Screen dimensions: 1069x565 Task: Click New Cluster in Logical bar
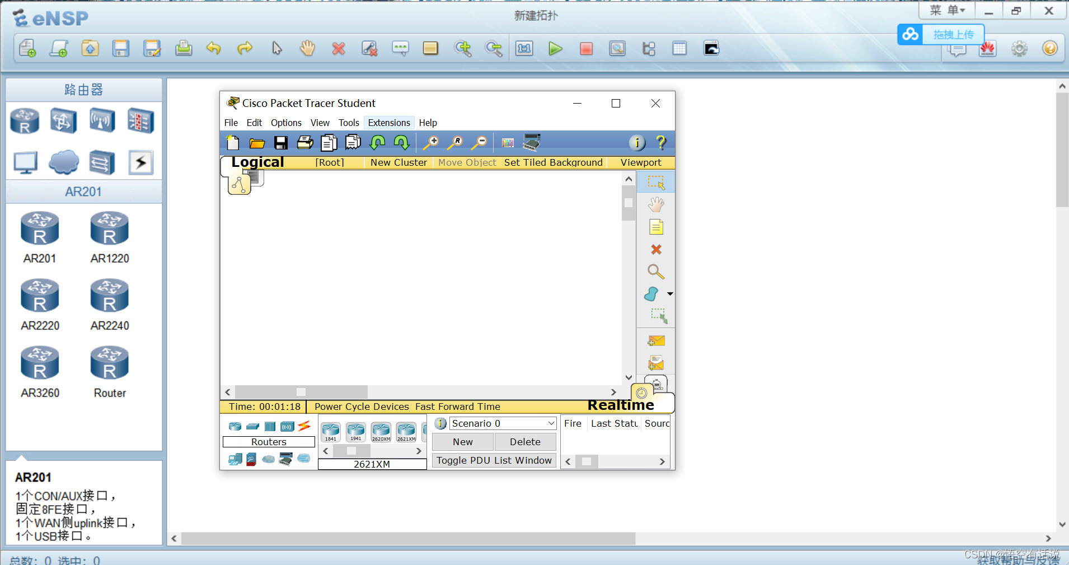point(398,162)
